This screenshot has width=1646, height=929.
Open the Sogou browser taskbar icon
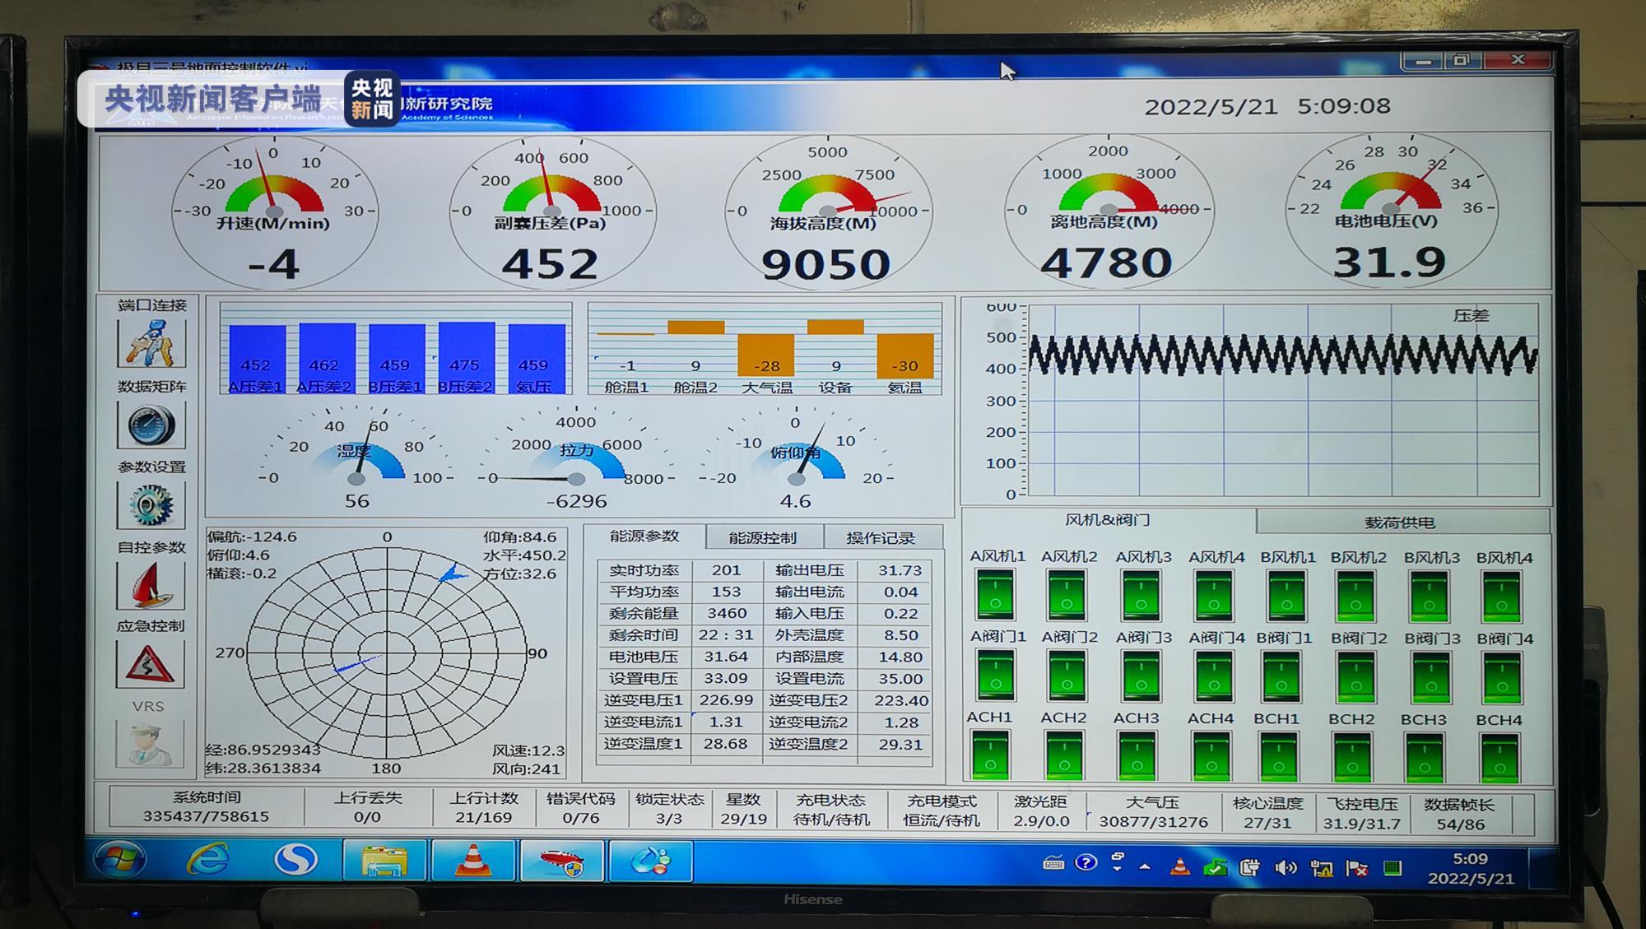(x=295, y=860)
